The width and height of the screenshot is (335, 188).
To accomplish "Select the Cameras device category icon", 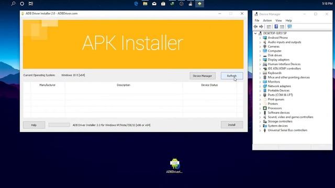I will (265, 46).
